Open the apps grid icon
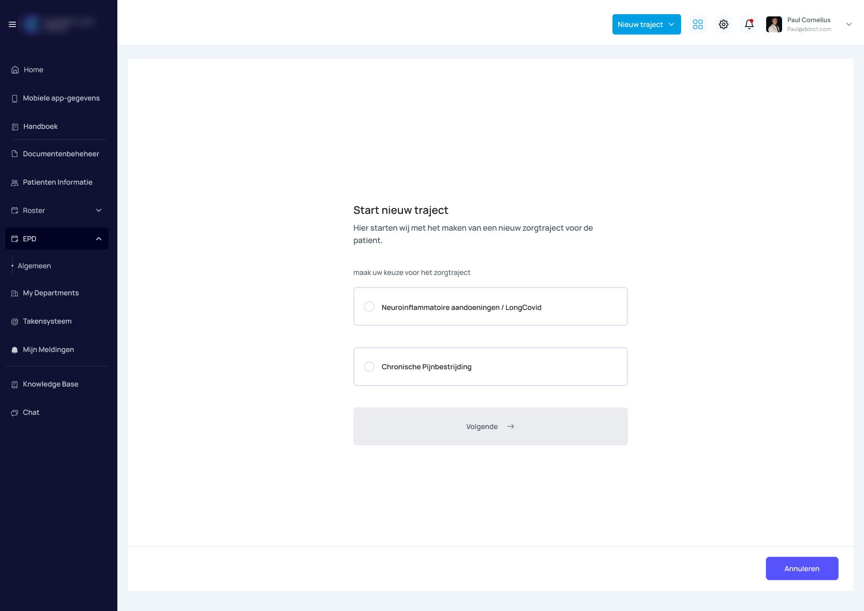This screenshot has height=611, width=864. (697, 24)
